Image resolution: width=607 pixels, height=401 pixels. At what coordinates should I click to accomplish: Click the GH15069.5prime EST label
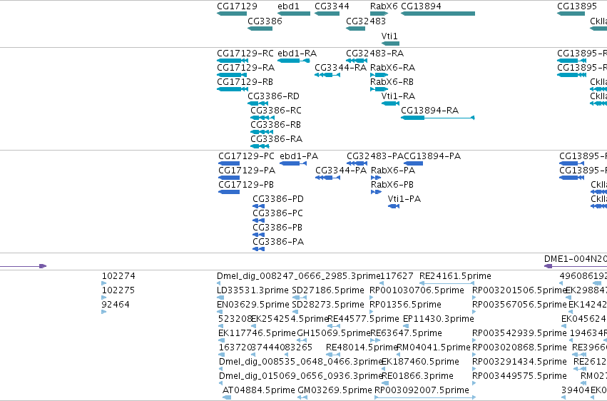point(334,333)
